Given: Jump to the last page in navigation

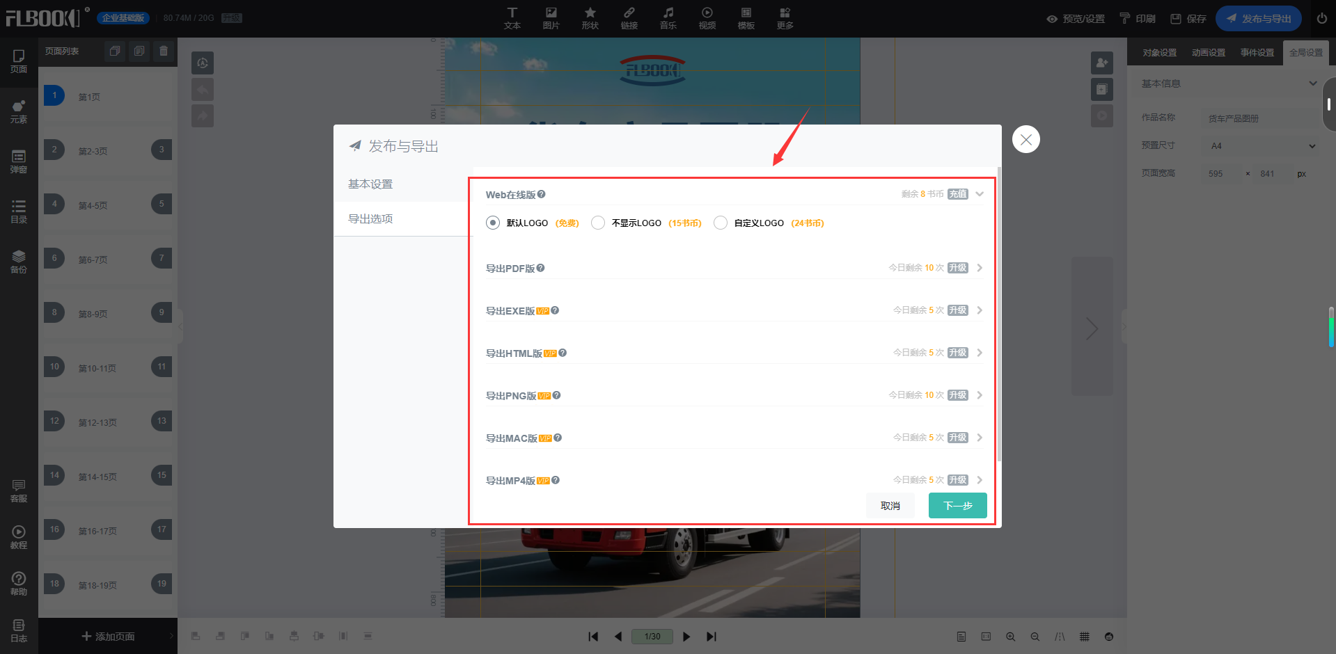Looking at the screenshot, I should pos(711,637).
